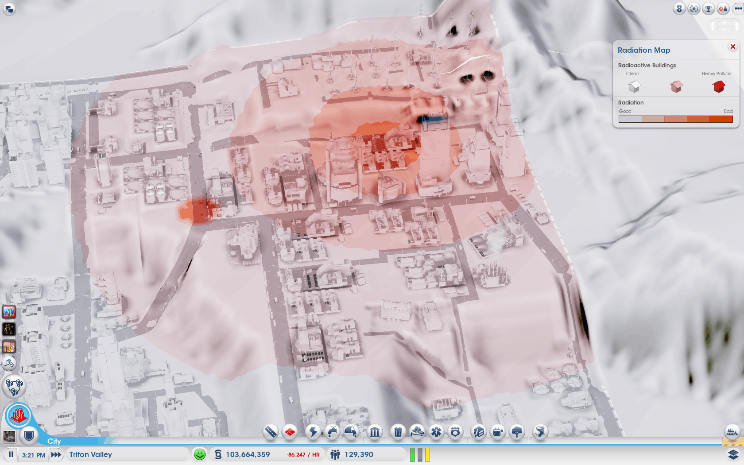The height and width of the screenshot is (465, 744).
Task: Open the Origin friends button
Action: 723,8
